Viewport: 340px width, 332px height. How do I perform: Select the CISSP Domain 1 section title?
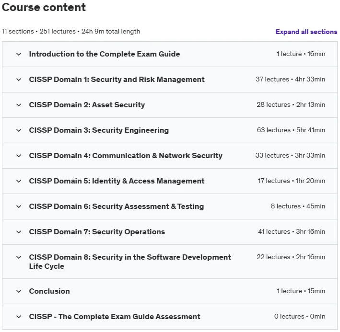(x=117, y=80)
